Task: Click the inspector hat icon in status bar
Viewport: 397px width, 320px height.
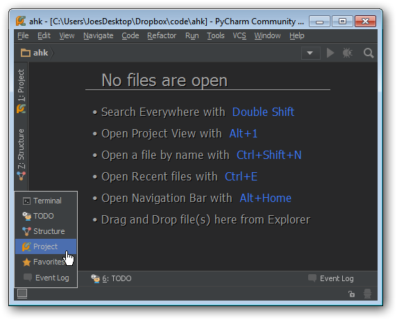Action: coord(367,294)
